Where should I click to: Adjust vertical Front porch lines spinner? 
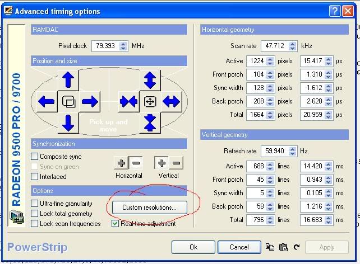[270, 180]
